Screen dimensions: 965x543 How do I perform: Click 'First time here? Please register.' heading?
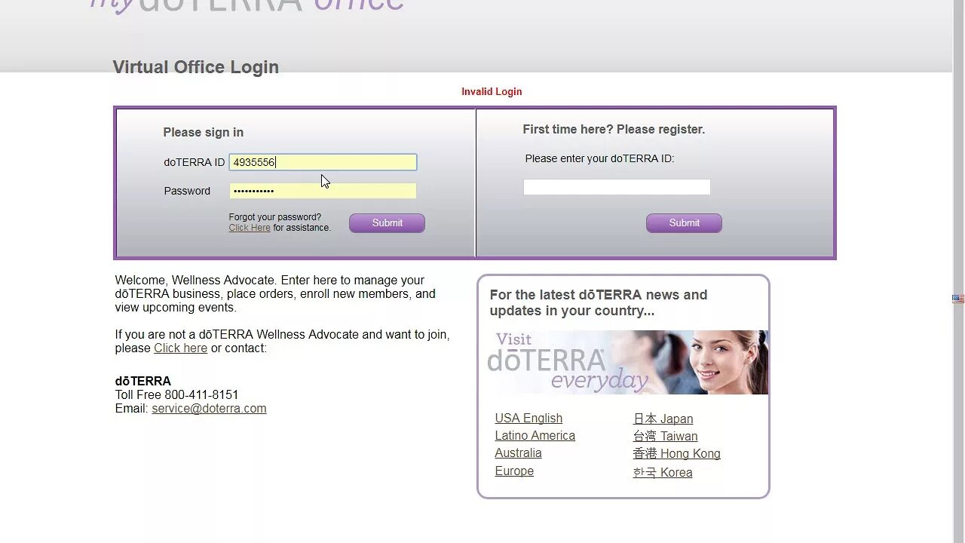tap(614, 130)
